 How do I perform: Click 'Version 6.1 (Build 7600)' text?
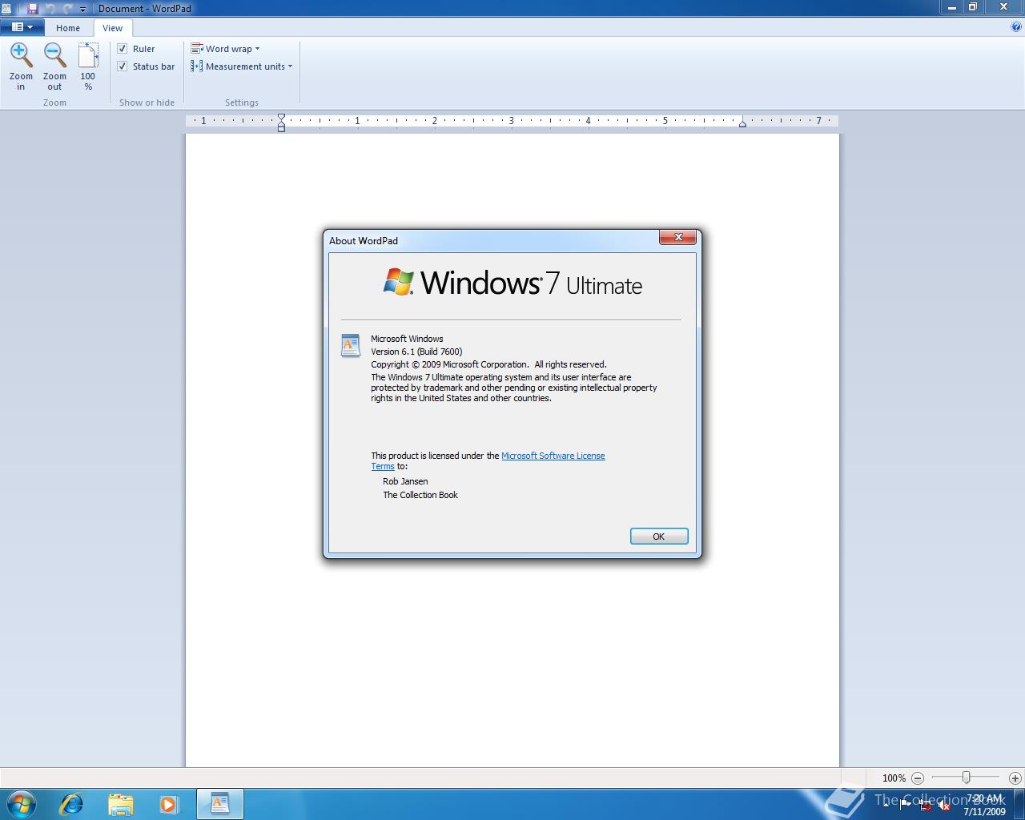(x=416, y=352)
